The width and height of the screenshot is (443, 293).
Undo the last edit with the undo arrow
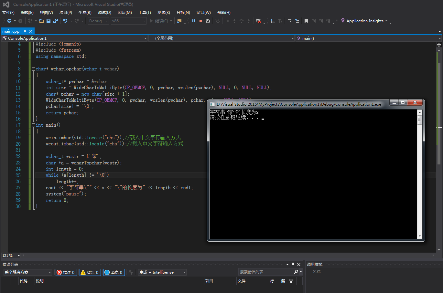(x=65, y=21)
